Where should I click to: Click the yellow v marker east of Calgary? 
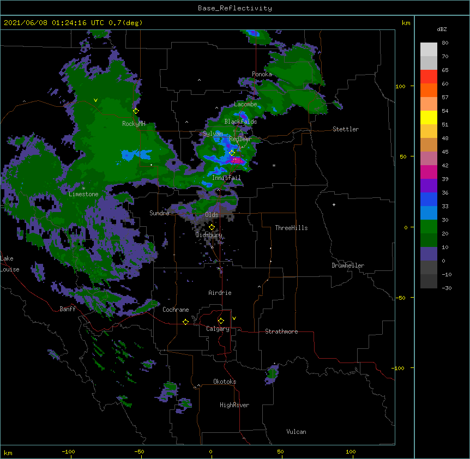234,318
